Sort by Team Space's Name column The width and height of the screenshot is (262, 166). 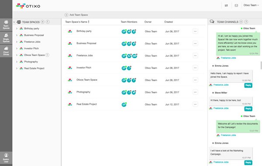[x=77, y=22]
